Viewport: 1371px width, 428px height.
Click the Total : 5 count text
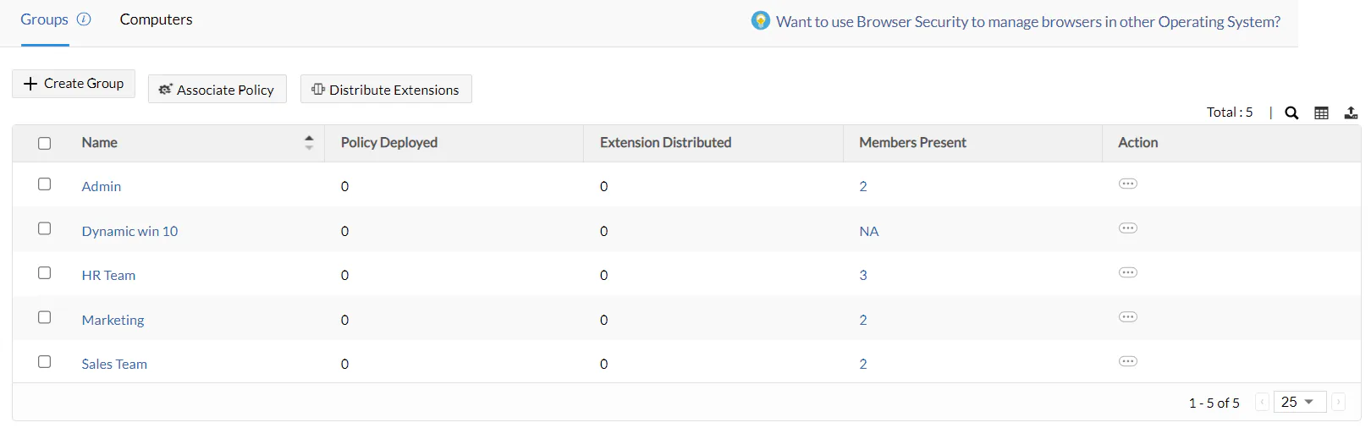1230,112
